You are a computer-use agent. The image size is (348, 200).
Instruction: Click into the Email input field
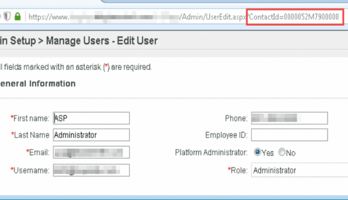tap(91, 152)
